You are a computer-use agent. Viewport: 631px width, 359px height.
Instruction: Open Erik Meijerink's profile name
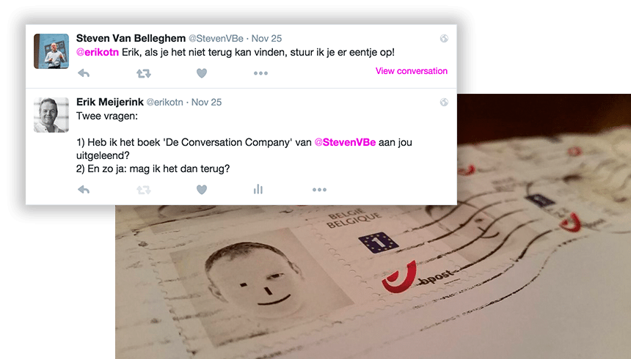pos(110,102)
